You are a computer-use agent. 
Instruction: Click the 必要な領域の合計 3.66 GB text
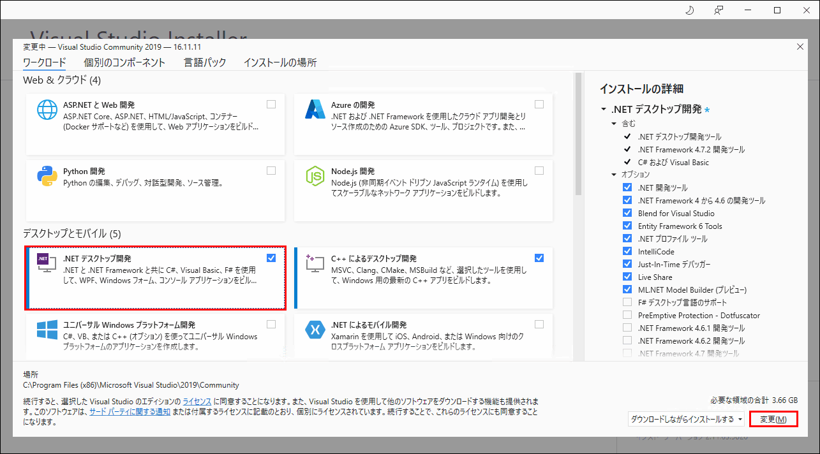pyautogui.click(x=754, y=400)
